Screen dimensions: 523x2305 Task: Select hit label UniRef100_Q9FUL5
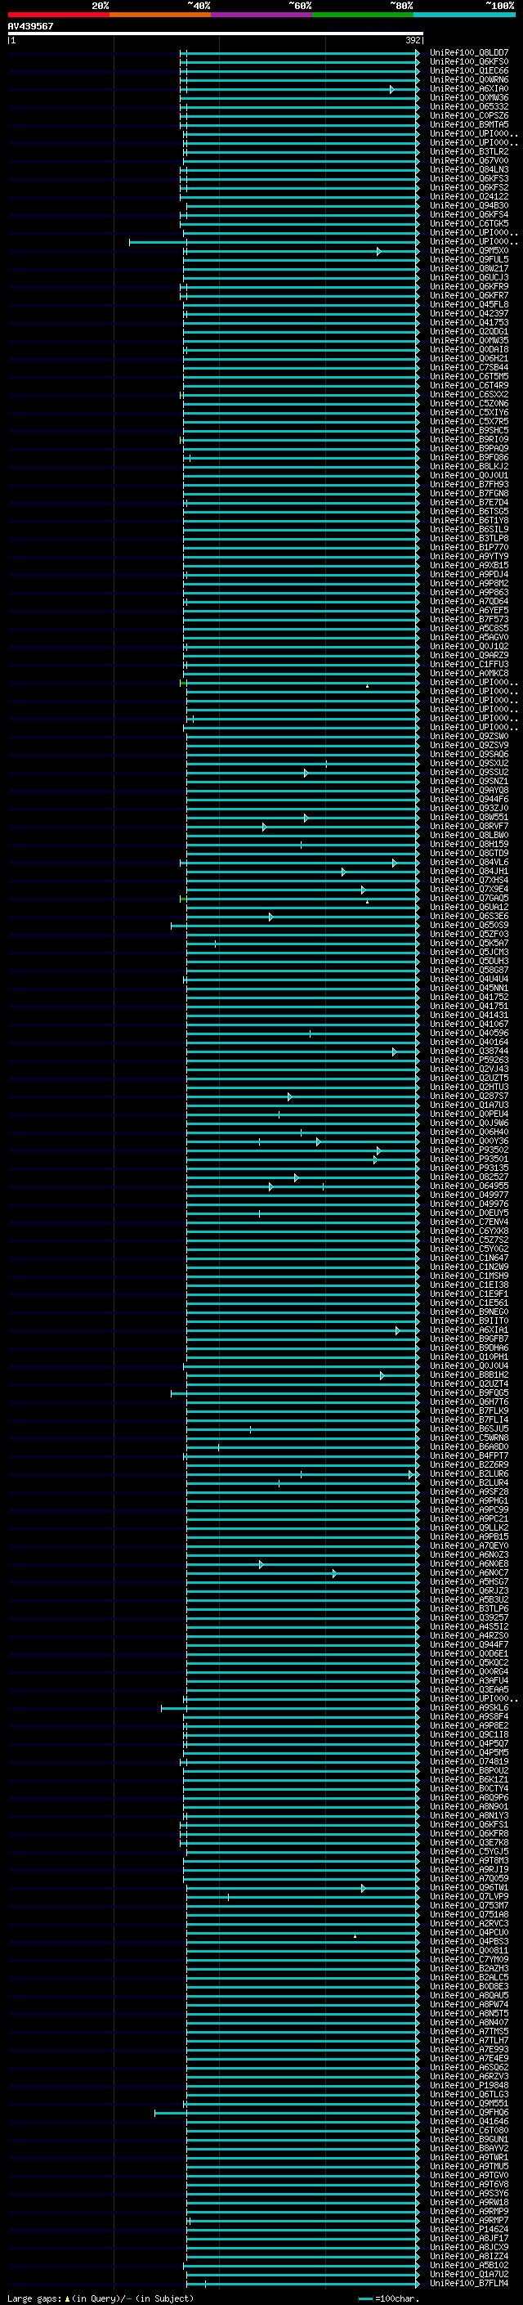[469, 259]
